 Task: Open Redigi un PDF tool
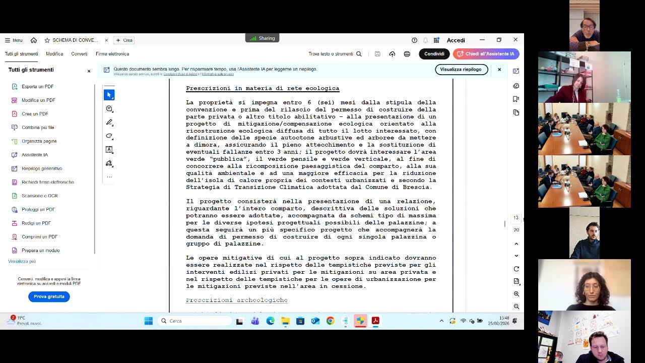pos(36,223)
